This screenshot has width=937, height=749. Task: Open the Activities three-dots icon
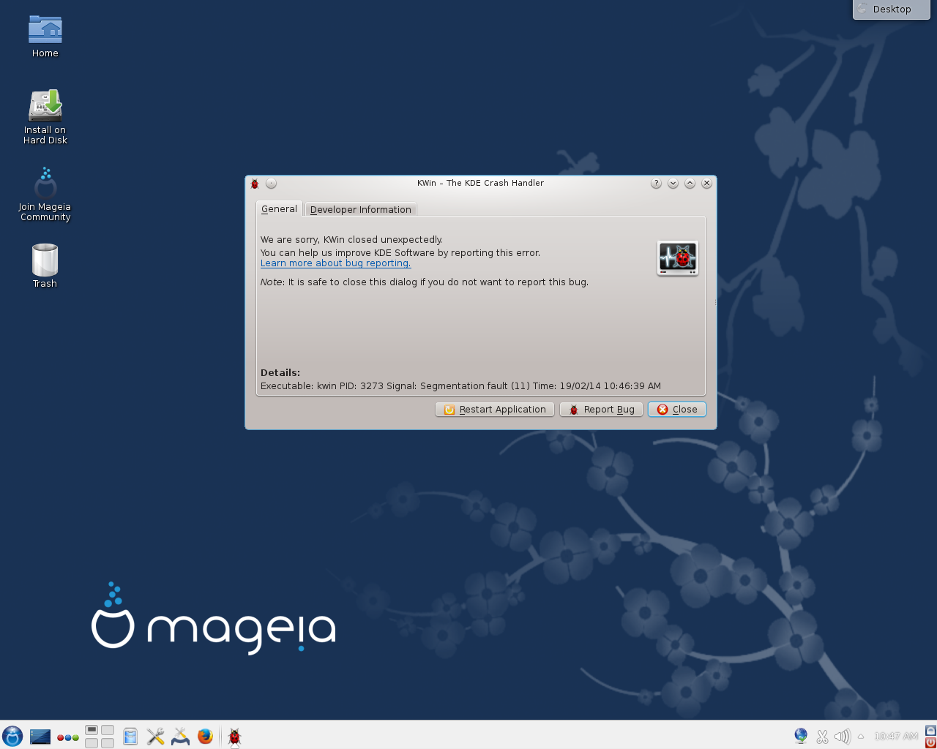[x=68, y=737]
